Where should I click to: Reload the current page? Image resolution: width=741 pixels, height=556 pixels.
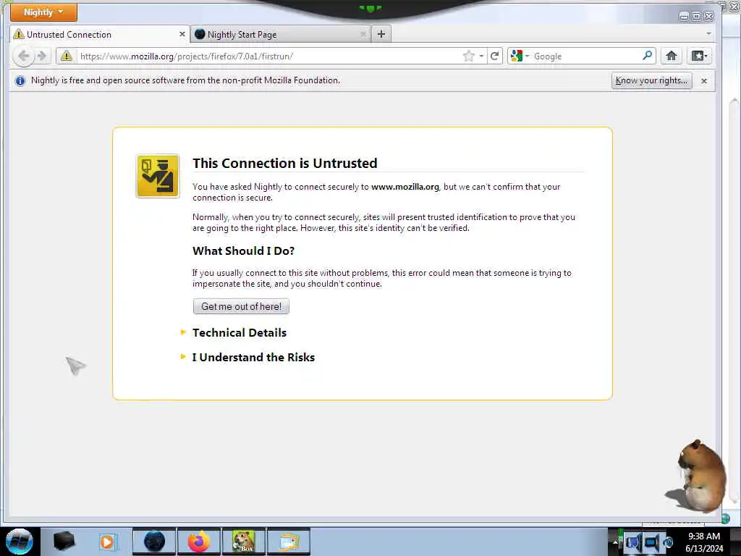pyautogui.click(x=495, y=56)
